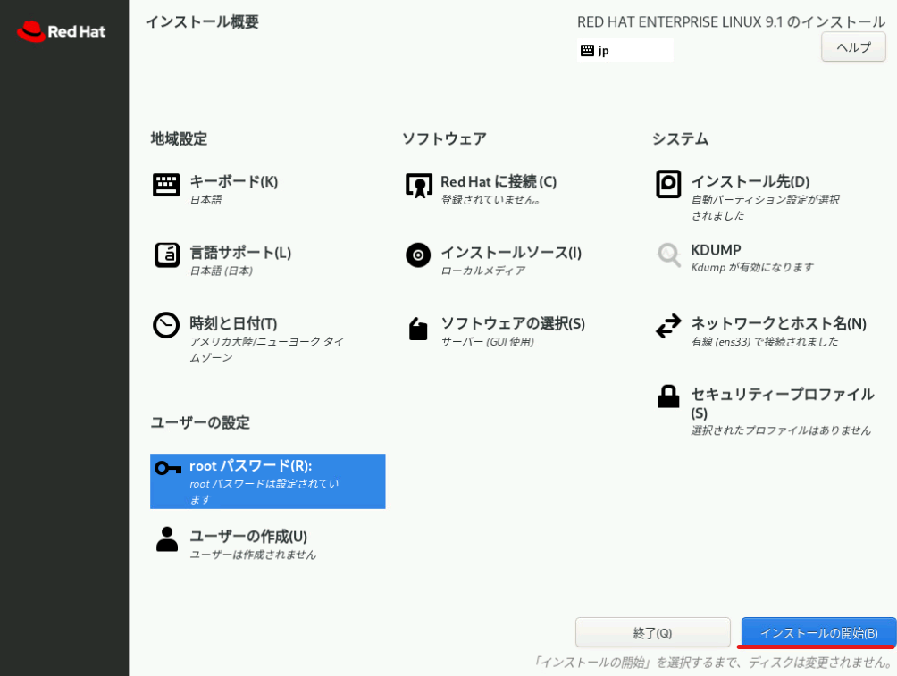The height and width of the screenshot is (676, 897).
Task: Open セキュリティープロファイル(S) settings
Action: point(783,404)
